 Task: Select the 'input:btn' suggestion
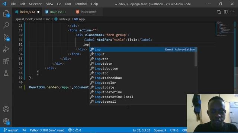point(142,64)
